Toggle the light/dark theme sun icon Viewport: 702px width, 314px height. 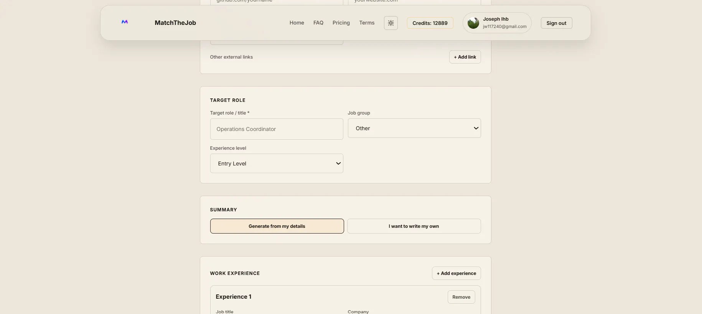(391, 23)
